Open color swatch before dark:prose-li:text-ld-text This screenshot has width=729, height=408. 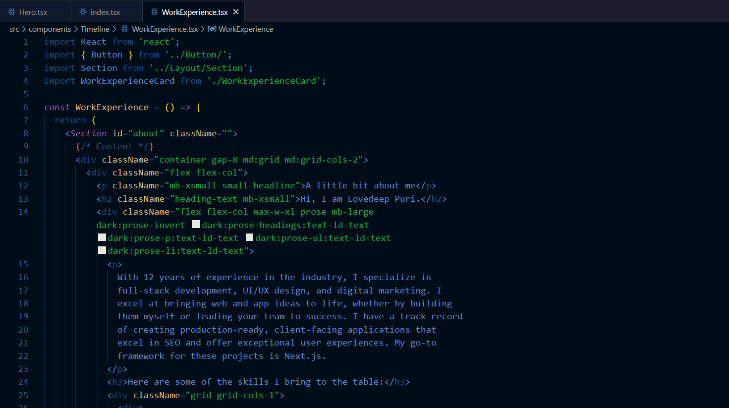[x=102, y=250]
